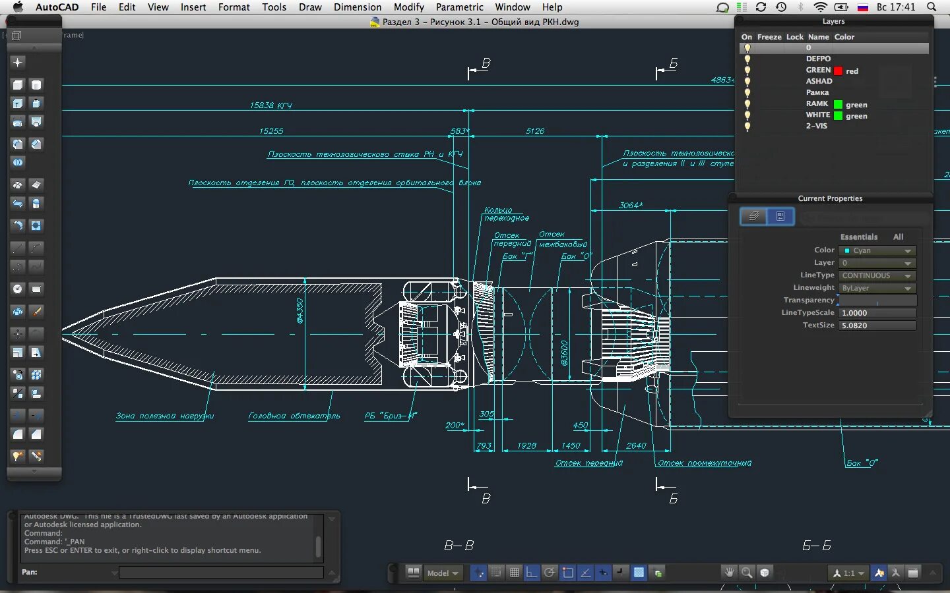
Task: Open the Dimension menu
Action: coord(357,7)
